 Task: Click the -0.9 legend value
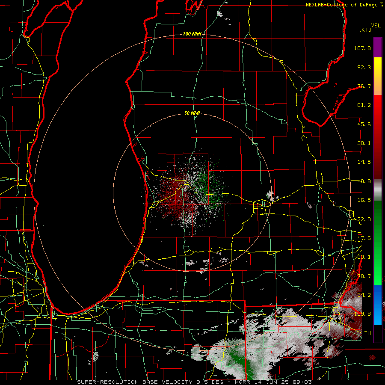364,181
